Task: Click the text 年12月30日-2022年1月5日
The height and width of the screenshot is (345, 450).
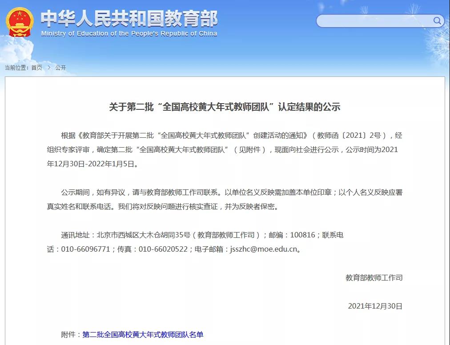Action: [90, 164]
